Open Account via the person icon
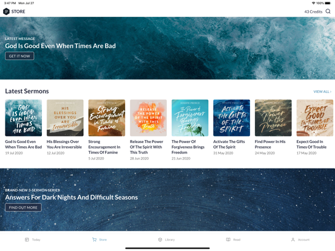 coord(293,239)
